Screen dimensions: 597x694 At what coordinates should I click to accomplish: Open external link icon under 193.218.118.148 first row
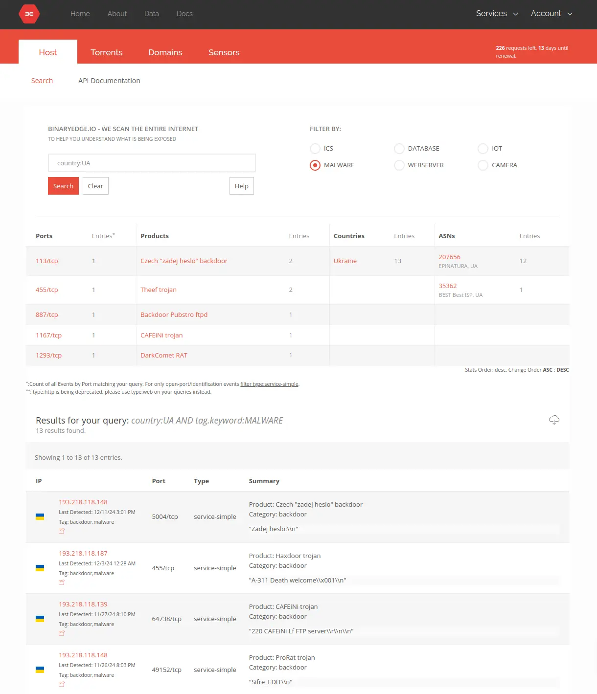[62, 531]
